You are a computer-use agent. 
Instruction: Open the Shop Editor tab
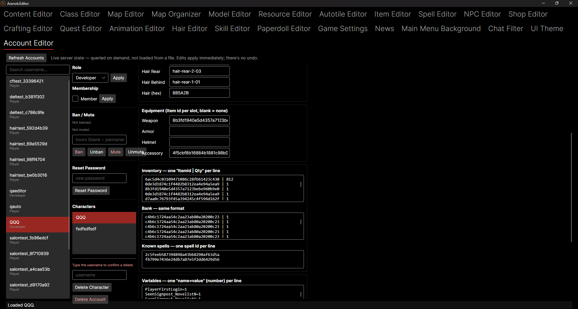coord(528,14)
